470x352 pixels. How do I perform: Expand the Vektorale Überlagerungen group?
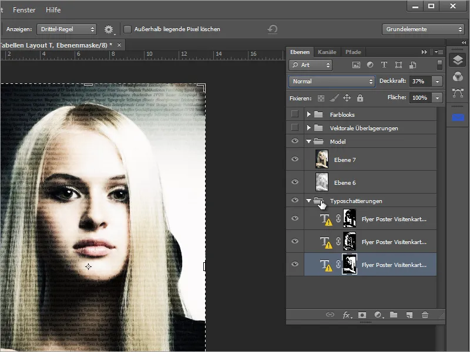click(x=308, y=128)
